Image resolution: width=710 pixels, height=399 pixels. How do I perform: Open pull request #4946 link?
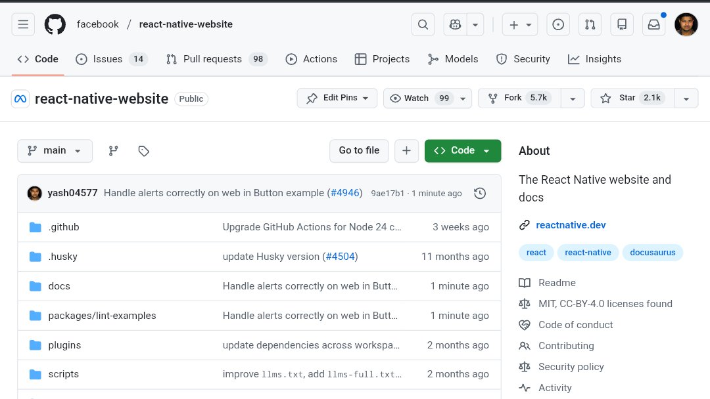[345, 193]
